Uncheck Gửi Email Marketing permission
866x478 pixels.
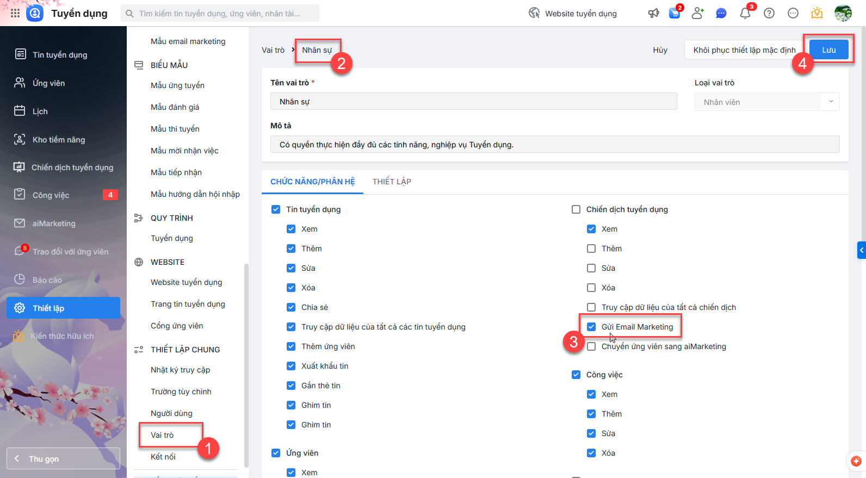click(591, 327)
